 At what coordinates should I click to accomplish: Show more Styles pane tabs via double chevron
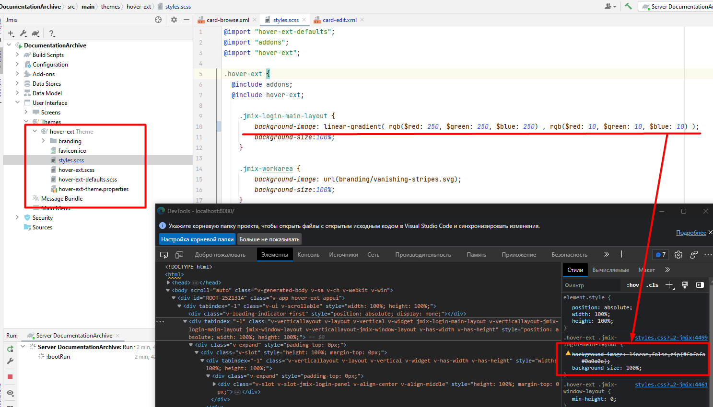(x=667, y=270)
